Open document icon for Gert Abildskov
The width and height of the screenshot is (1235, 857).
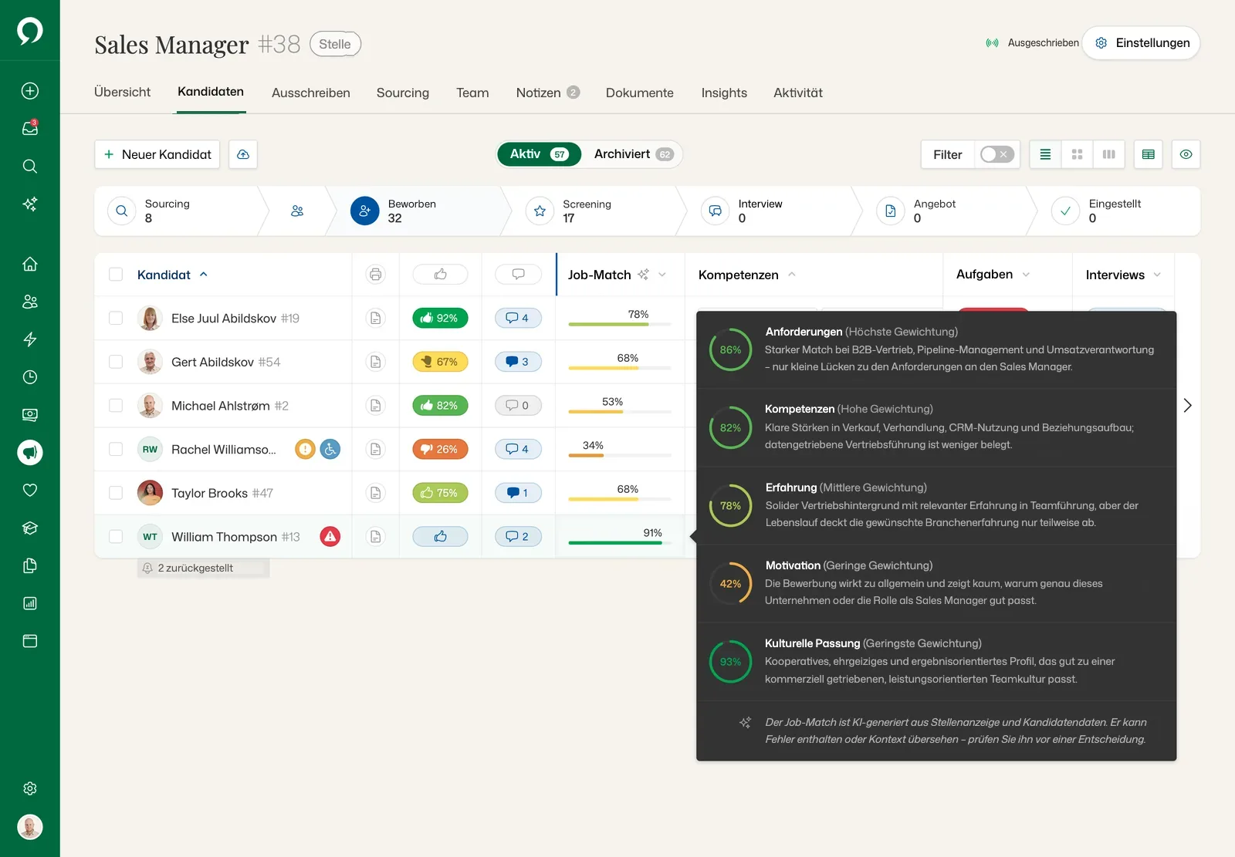[376, 362]
